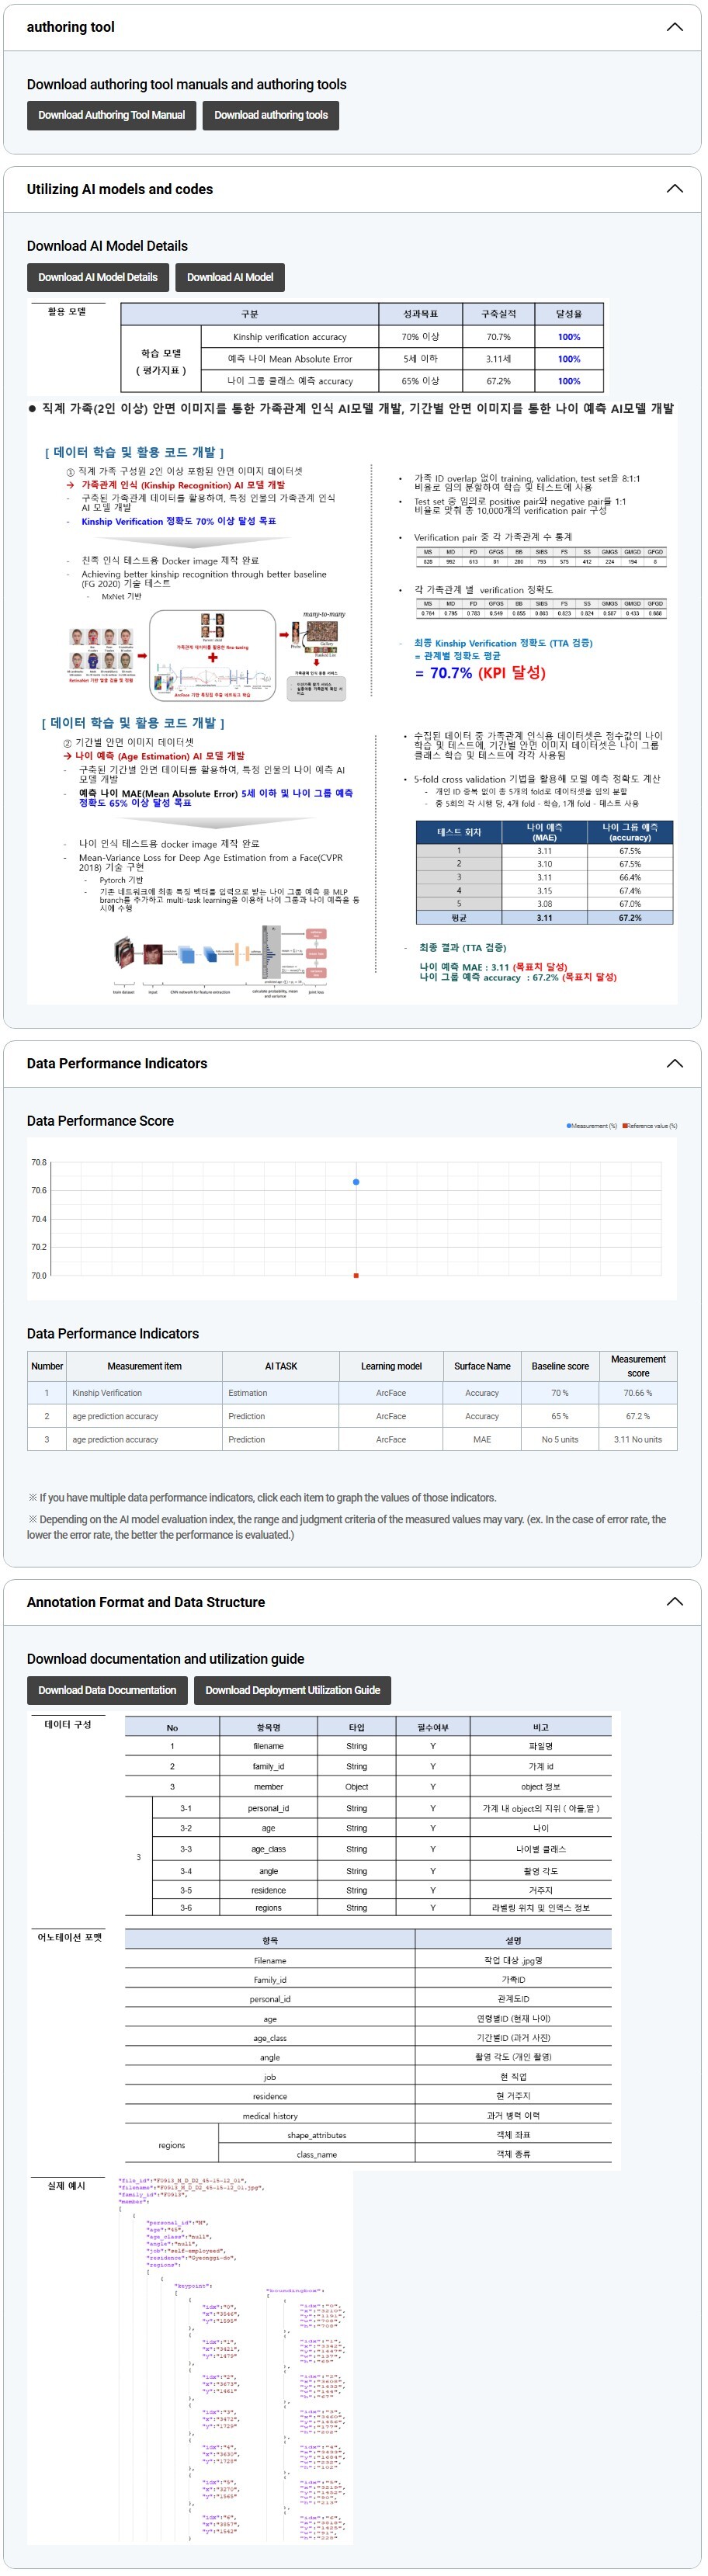Image resolution: width=708 pixels, height=2576 pixels.
Task: Open the Download Deployment Utilization Guide
Action: [x=292, y=1690]
